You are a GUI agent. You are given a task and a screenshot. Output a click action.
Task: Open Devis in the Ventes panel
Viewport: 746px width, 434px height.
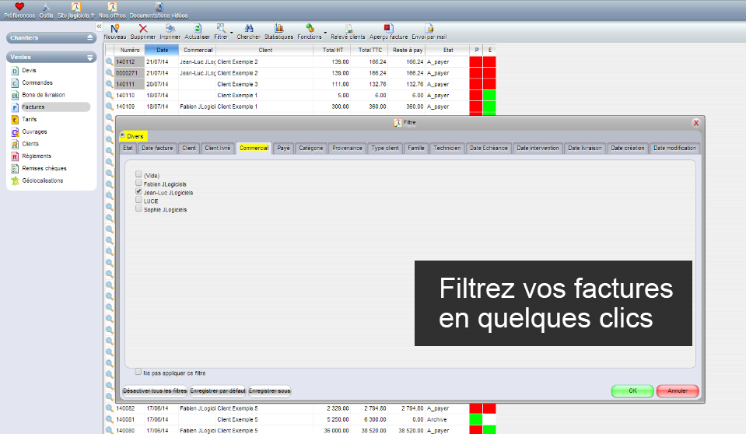pos(29,71)
